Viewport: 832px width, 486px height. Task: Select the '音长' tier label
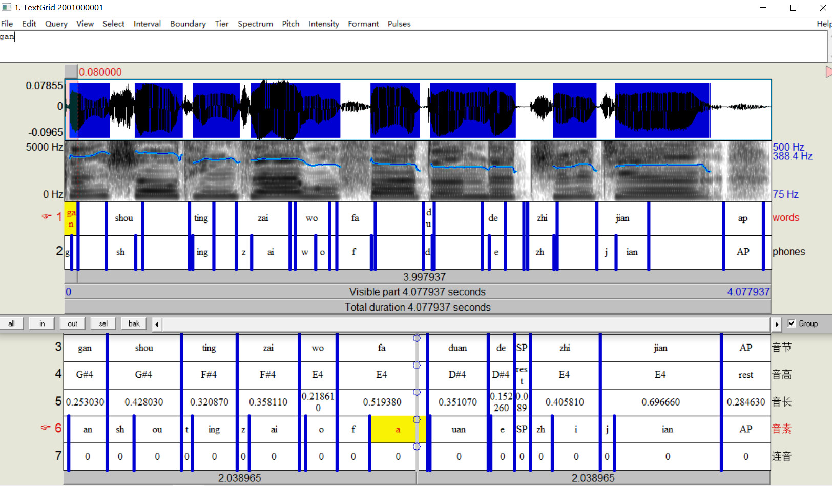(x=782, y=402)
